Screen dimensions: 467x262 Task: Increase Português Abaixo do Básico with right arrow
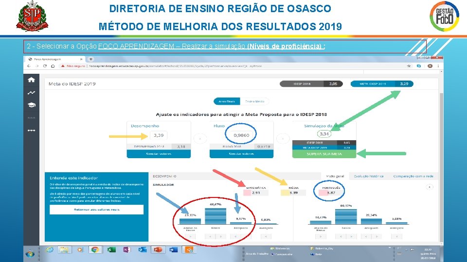point(321,236)
